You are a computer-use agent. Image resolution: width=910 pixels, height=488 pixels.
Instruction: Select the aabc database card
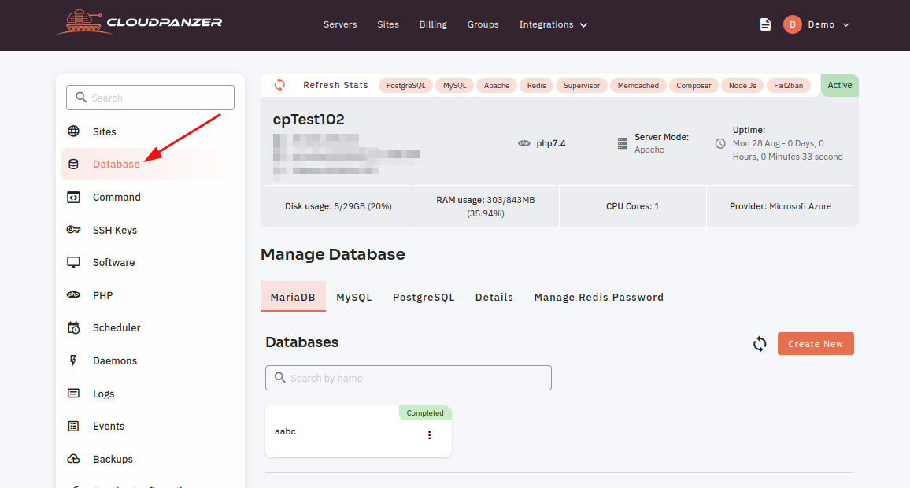click(x=358, y=431)
